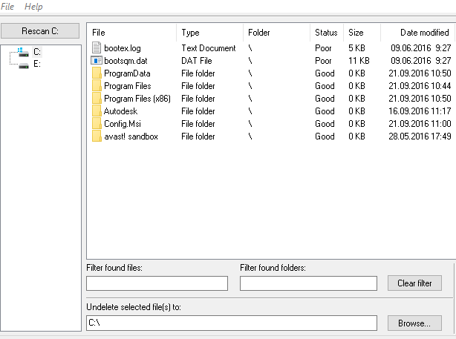Click the Poor status of bootex.log
The image size is (456, 339).
pyautogui.click(x=323, y=48)
